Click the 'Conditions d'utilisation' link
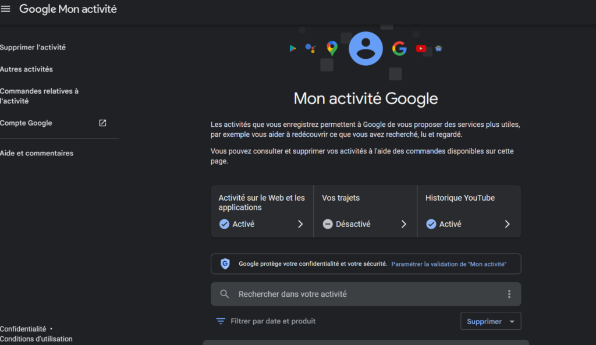 pyautogui.click(x=36, y=339)
